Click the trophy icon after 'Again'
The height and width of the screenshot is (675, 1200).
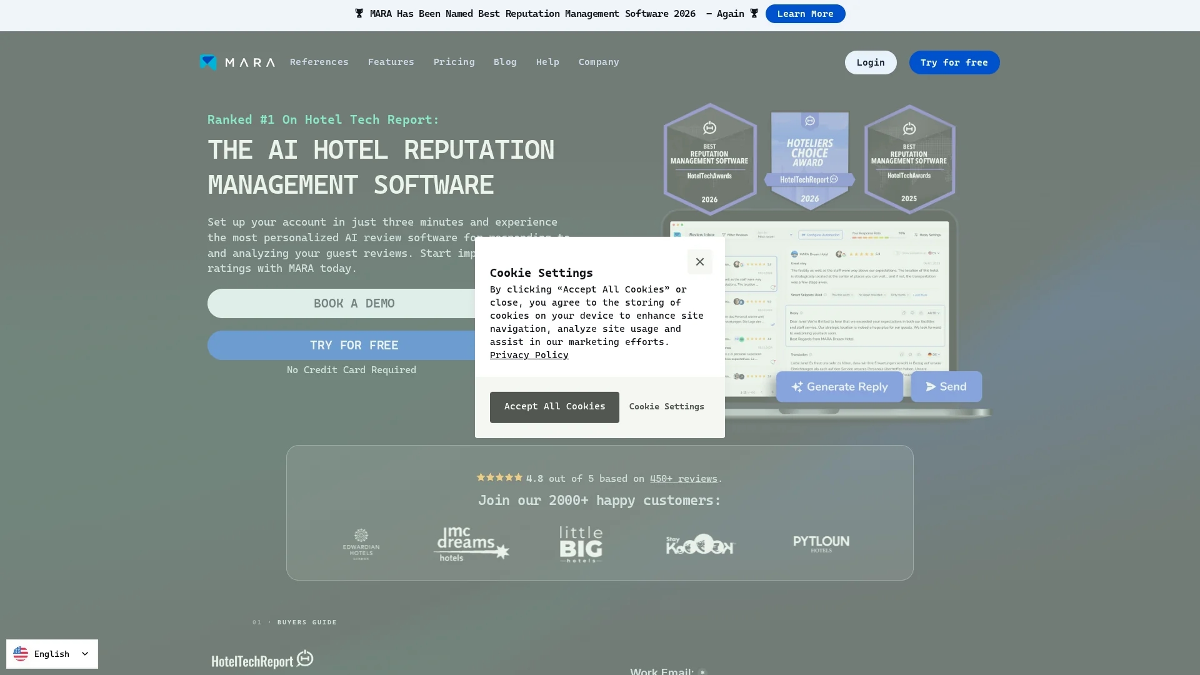pyautogui.click(x=754, y=14)
